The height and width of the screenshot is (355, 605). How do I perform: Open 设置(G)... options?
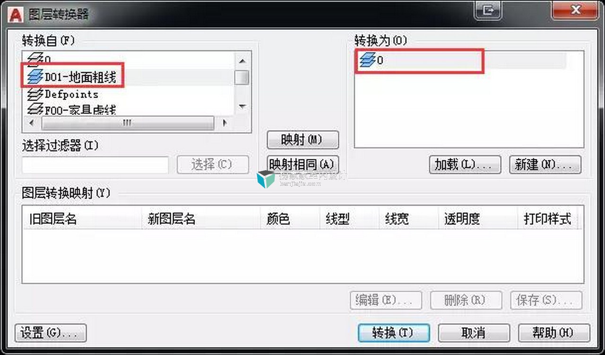point(51,333)
